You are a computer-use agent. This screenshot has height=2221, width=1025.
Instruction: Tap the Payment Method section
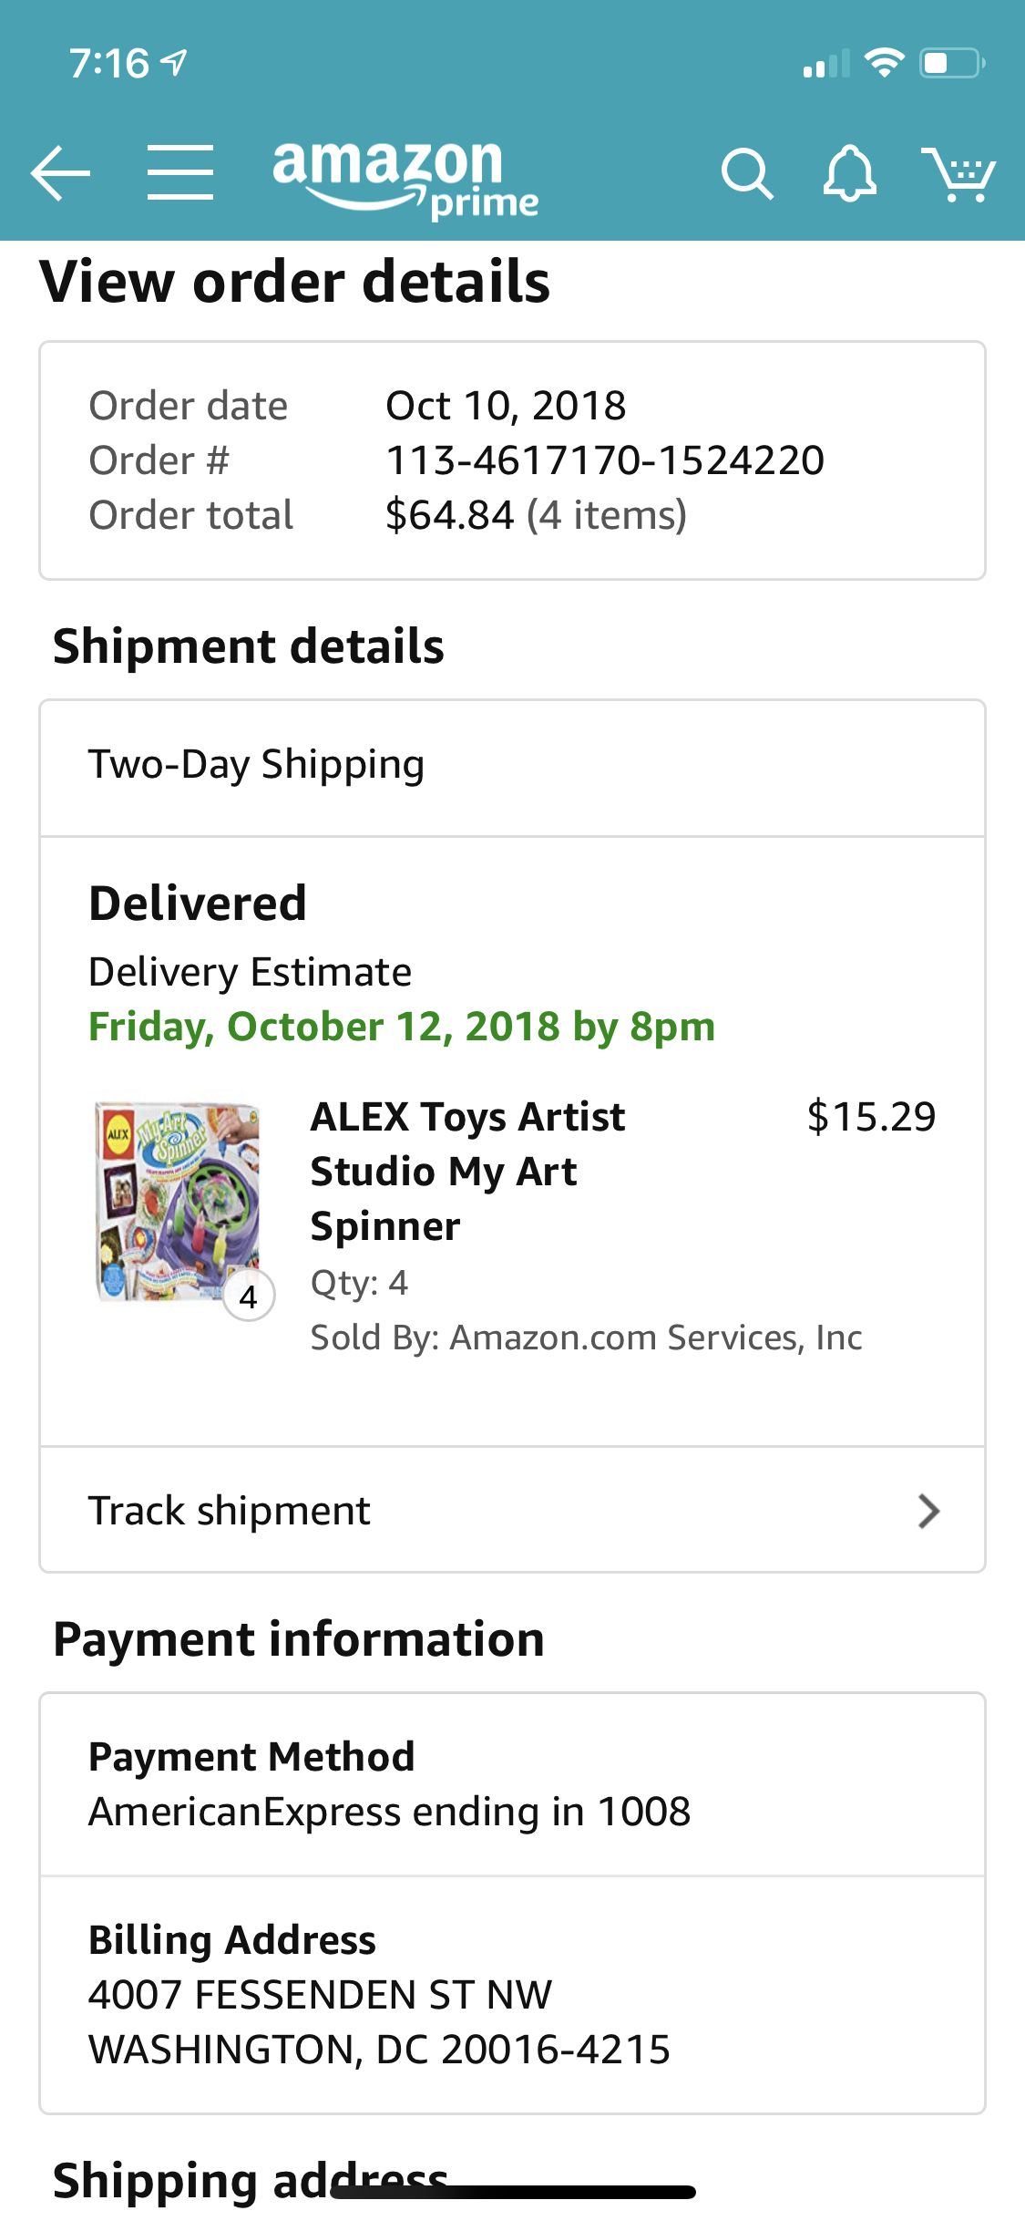coord(512,1784)
